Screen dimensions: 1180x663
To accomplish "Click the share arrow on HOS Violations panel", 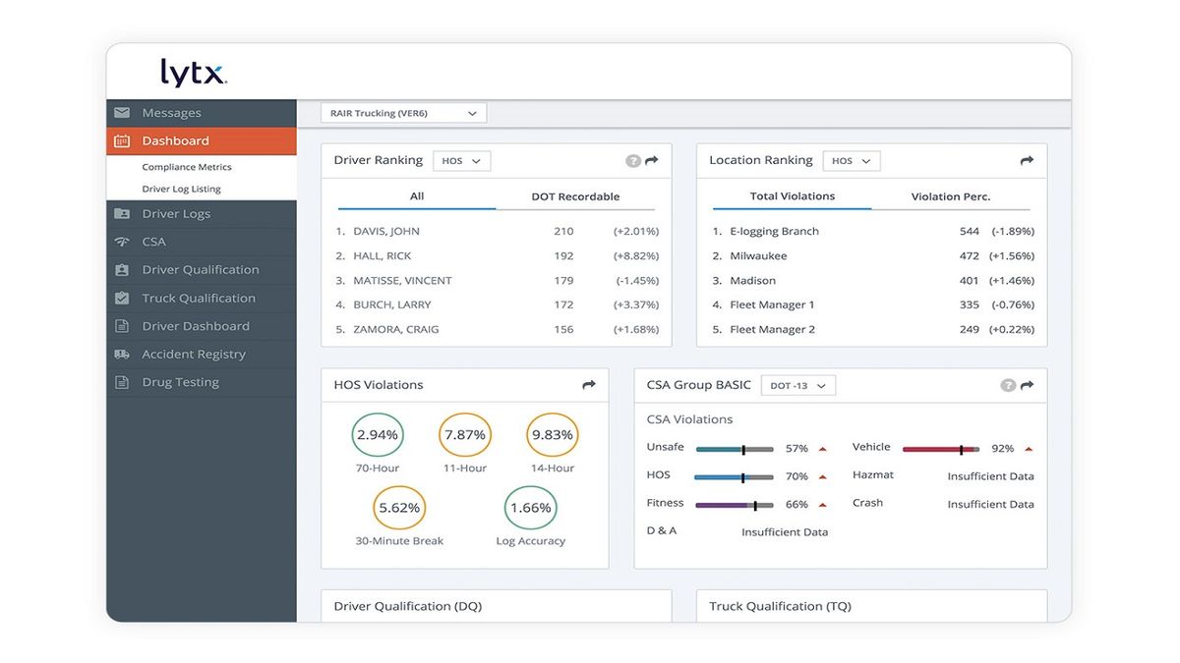I will coord(588,385).
